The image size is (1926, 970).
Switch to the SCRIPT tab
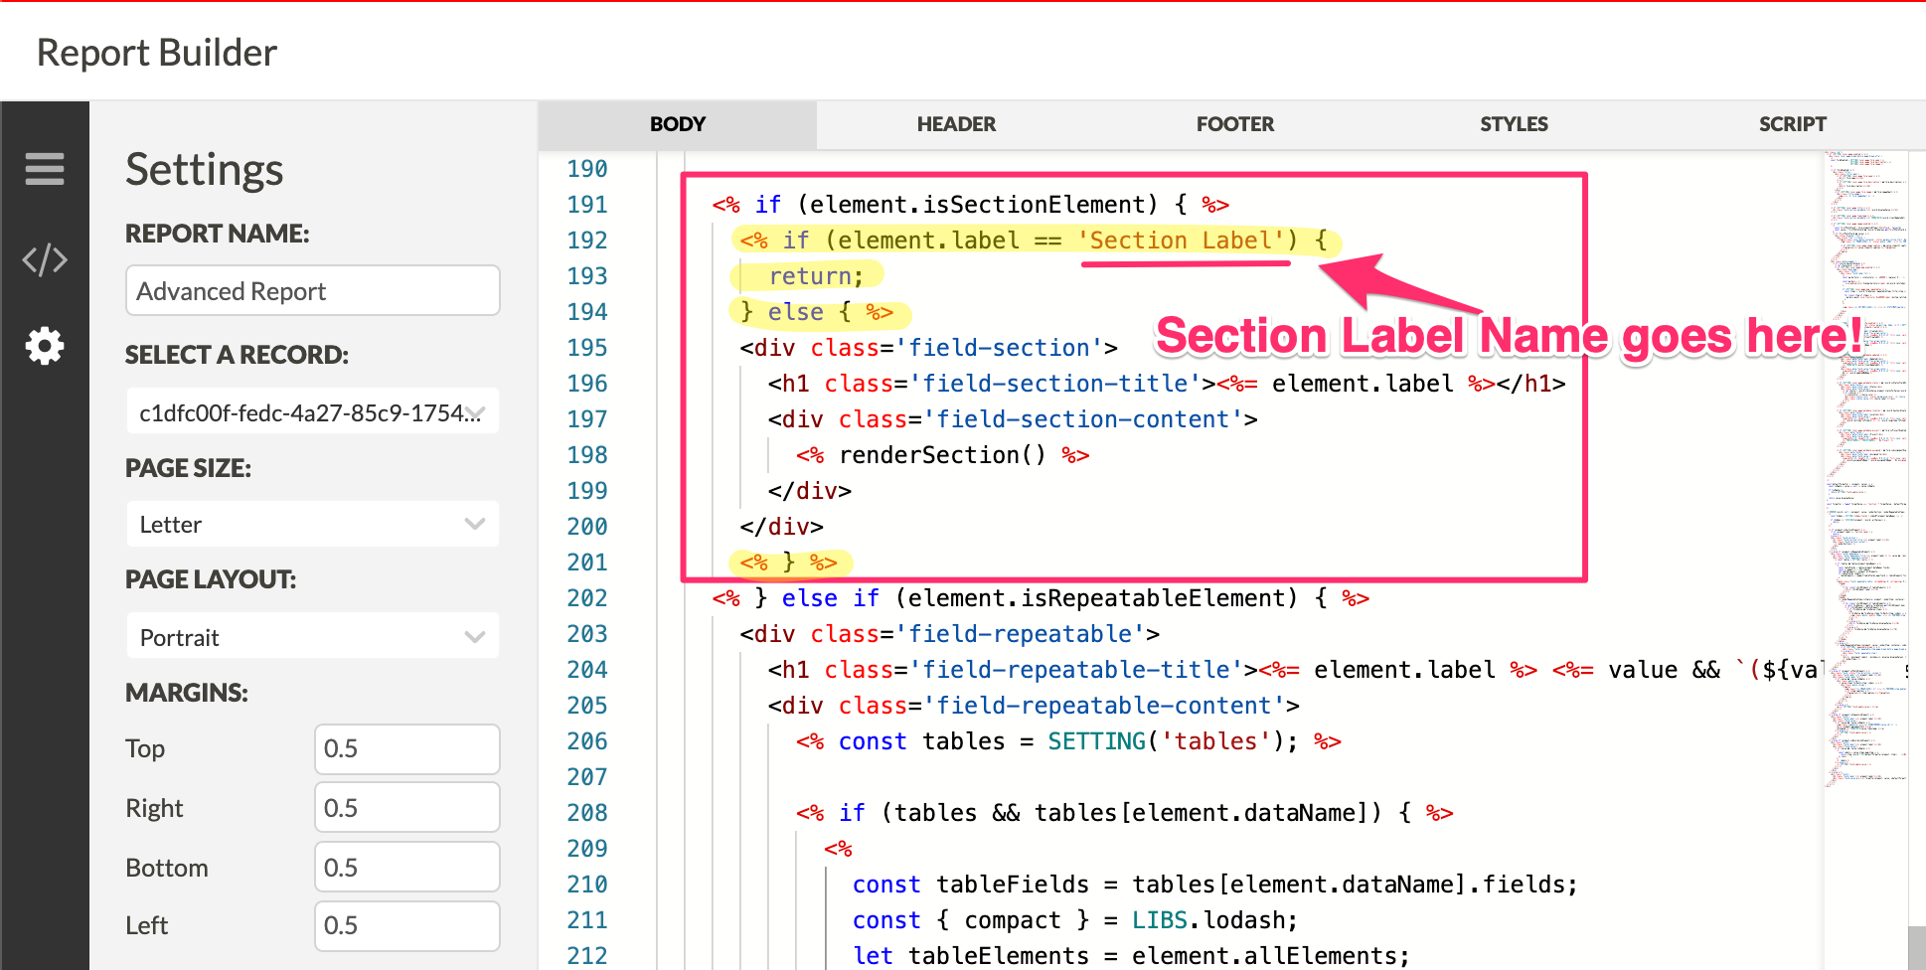pos(1792,124)
